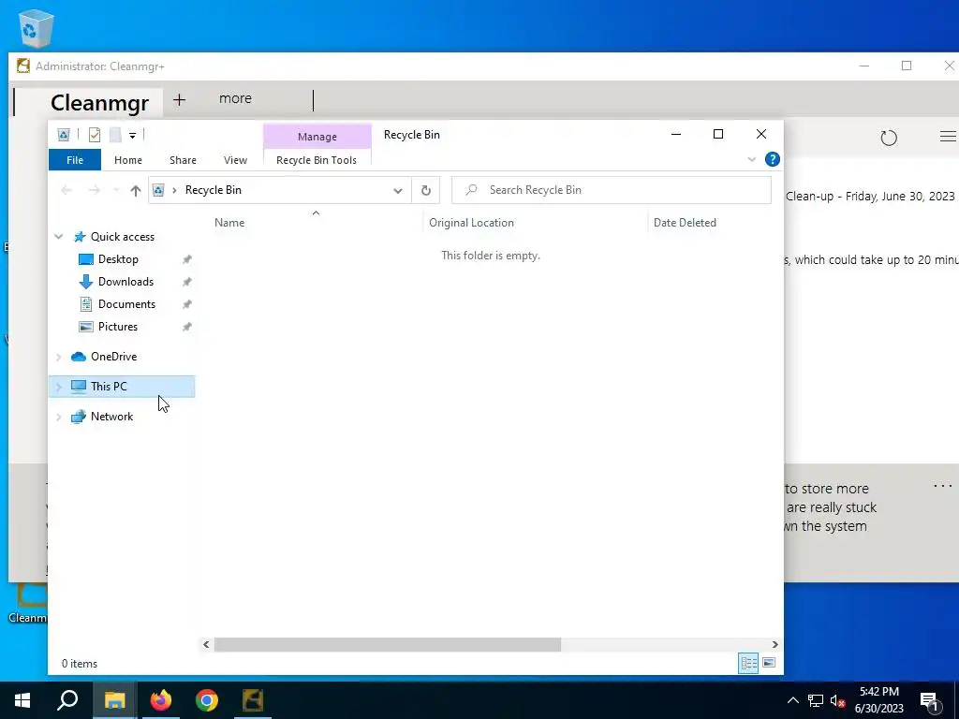The height and width of the screenshot is (719, 959).
Task: Click the refresh icon in Cleanmgr+ window
Action: [x=889, y=138]
